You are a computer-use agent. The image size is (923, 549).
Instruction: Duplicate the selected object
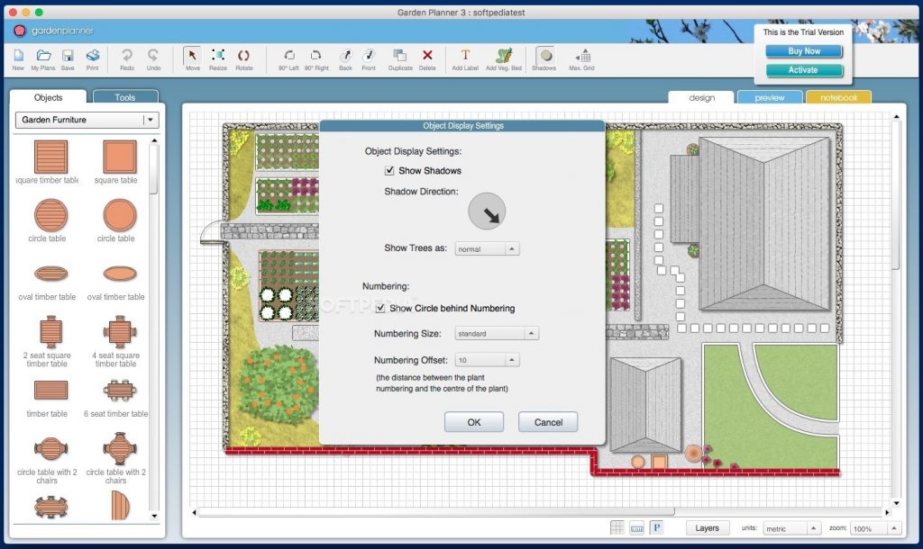click(398, 56)
